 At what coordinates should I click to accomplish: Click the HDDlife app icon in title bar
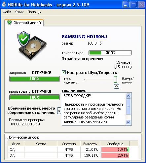click(4, 4)
